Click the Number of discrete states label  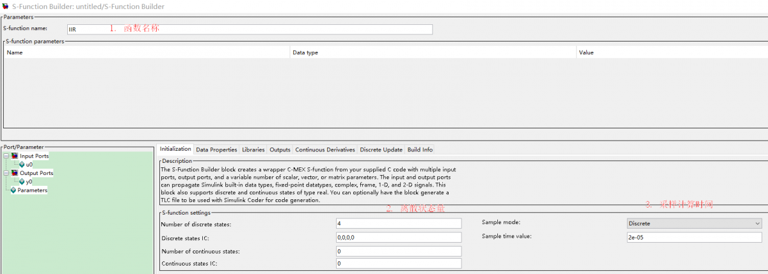coord(196,225)
